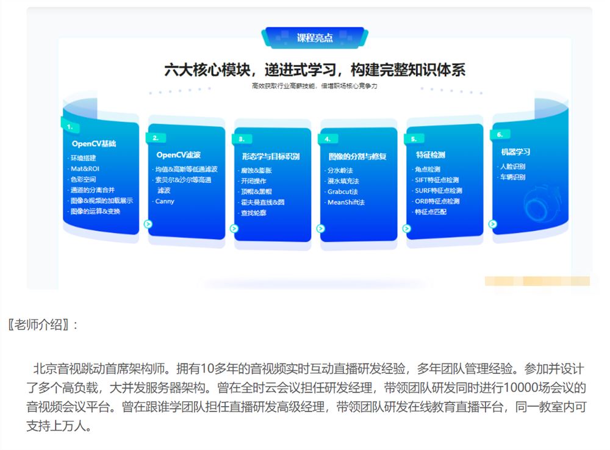Click the 特征点匹配 list item
This screenshot has width=610, height=450.
coord(431,212)
